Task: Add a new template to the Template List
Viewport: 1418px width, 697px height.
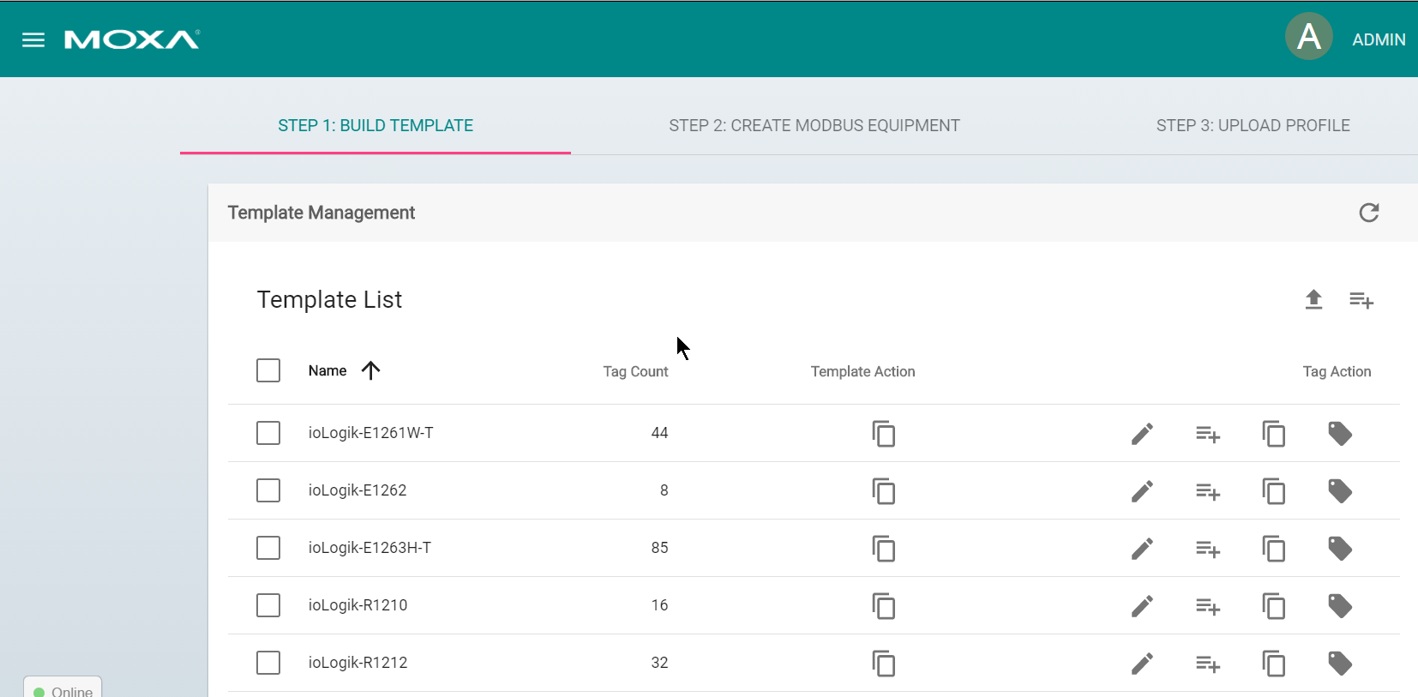Action: pos(1361,300)
